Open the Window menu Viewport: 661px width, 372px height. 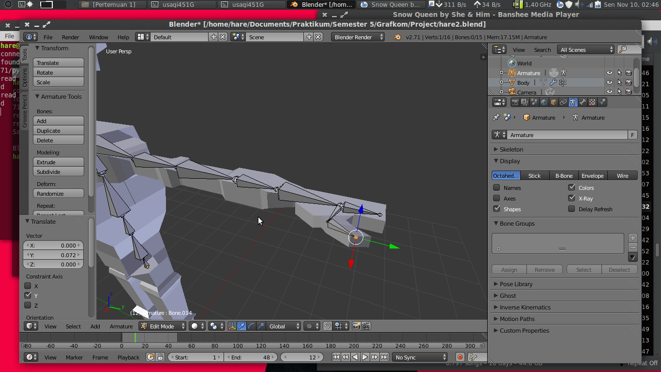coord(98,37)
